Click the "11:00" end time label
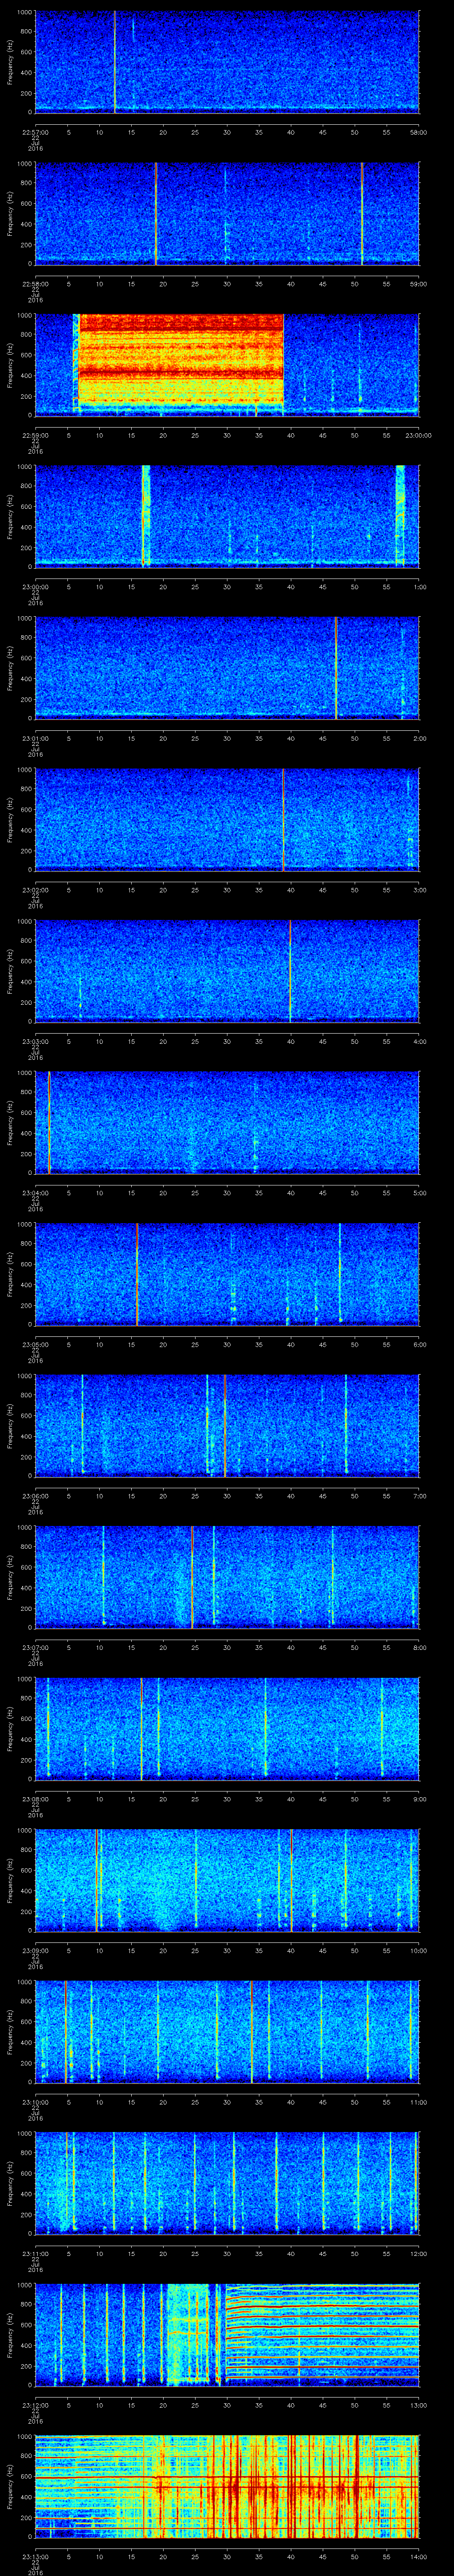Viewport: 454px width, 2576px height. click(x=419, y=2101)
